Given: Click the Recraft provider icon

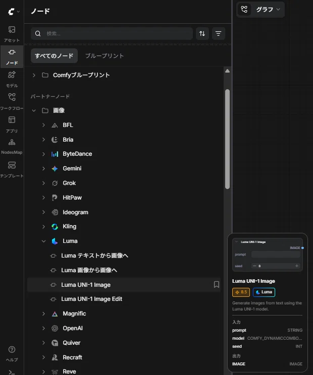Looking at the screenshot, I should pyautogui.click(x=55, y=357).
